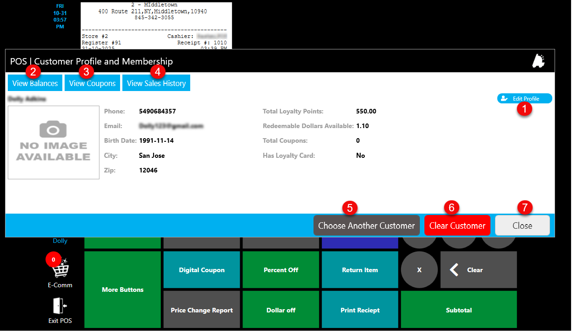Open View Balances
Viewport: 572px width, 333px height.
click(x=35, y=83)
